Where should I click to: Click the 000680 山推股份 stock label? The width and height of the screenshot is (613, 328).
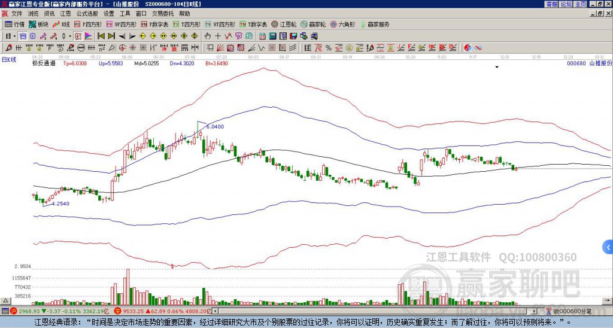click(x=589, y=63)
